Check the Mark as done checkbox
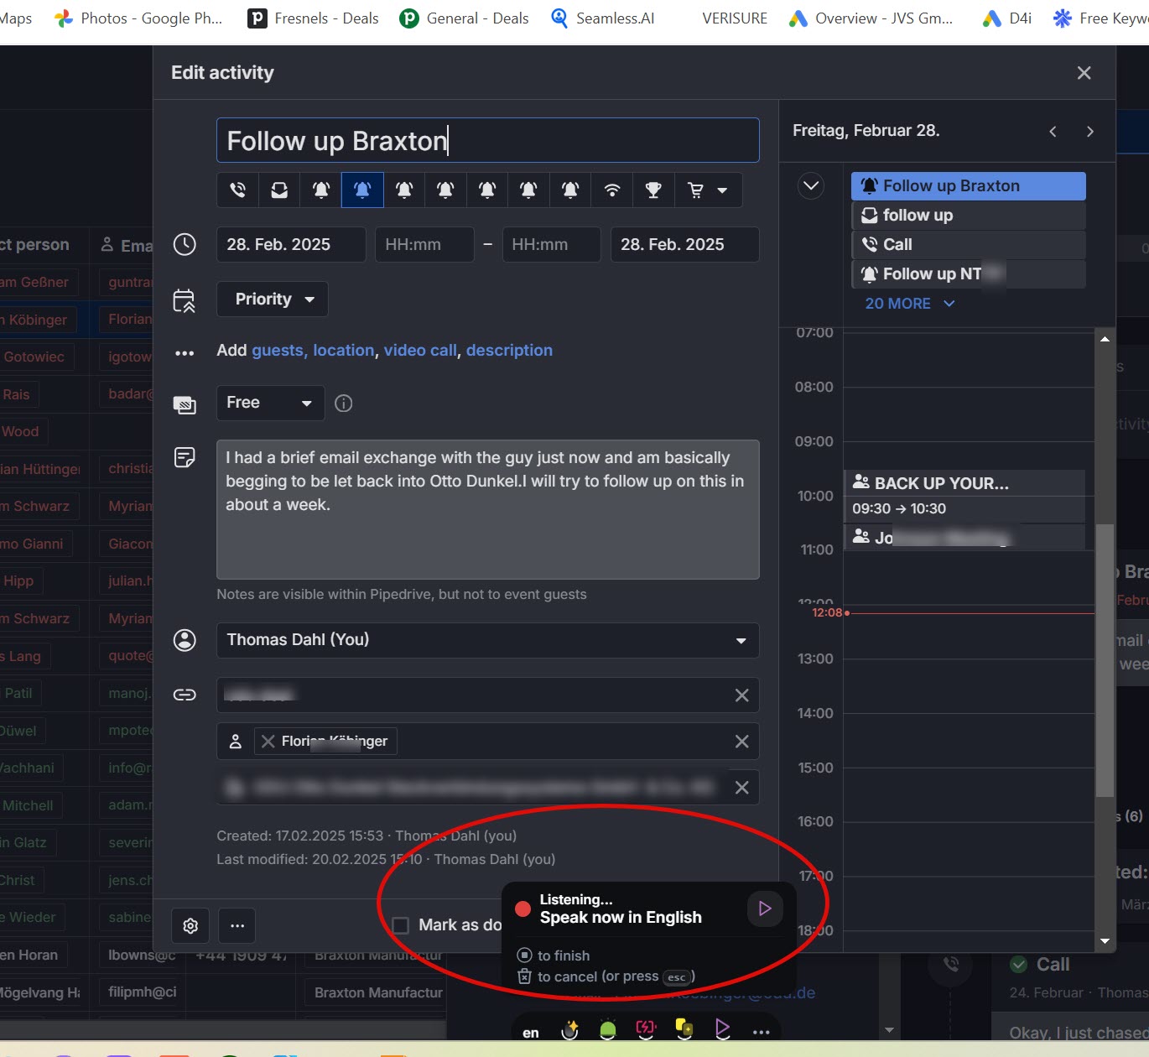The width and height of the screenshot is (1149, 1057). pyautogui.click(x=402, y=925)
